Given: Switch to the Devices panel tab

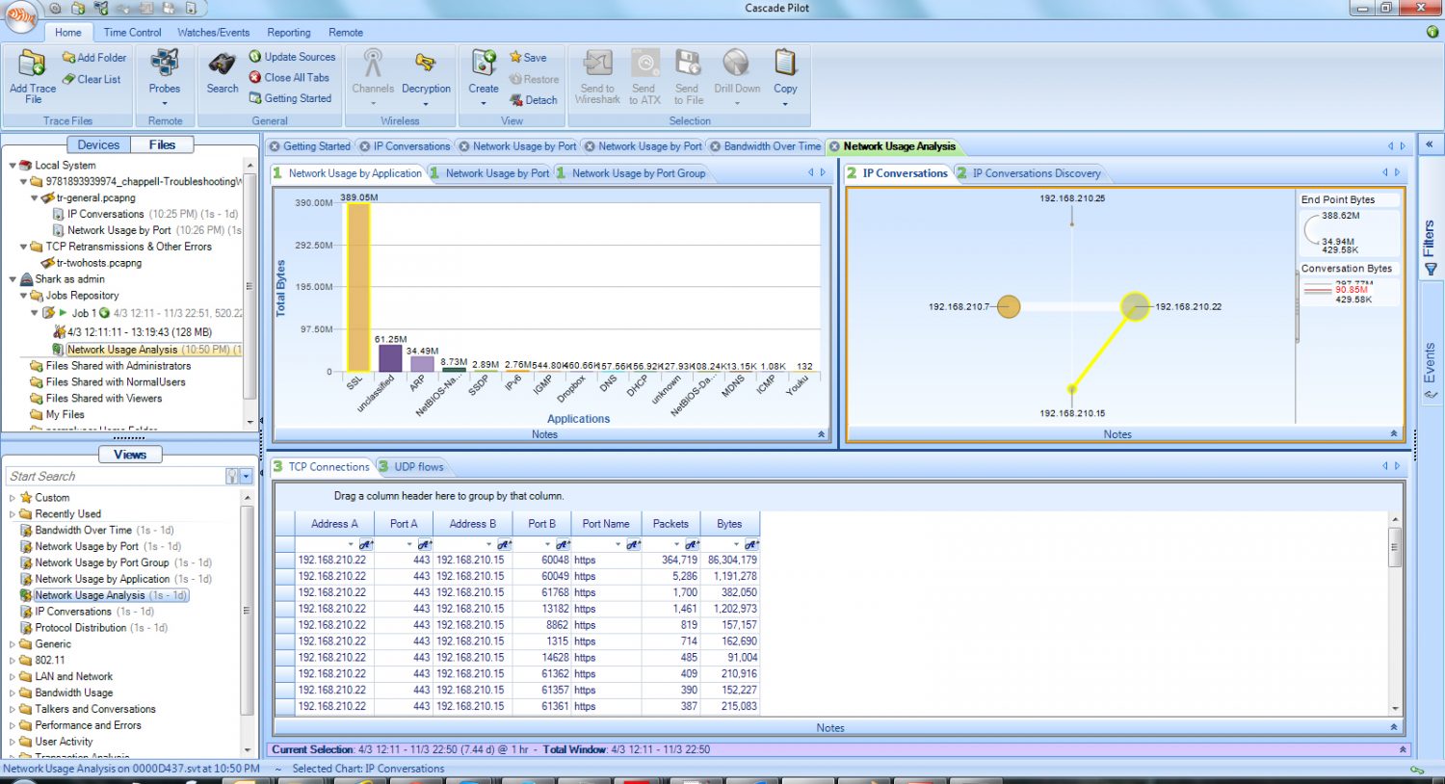Looking at the screenshot, I should coord(98,144).
